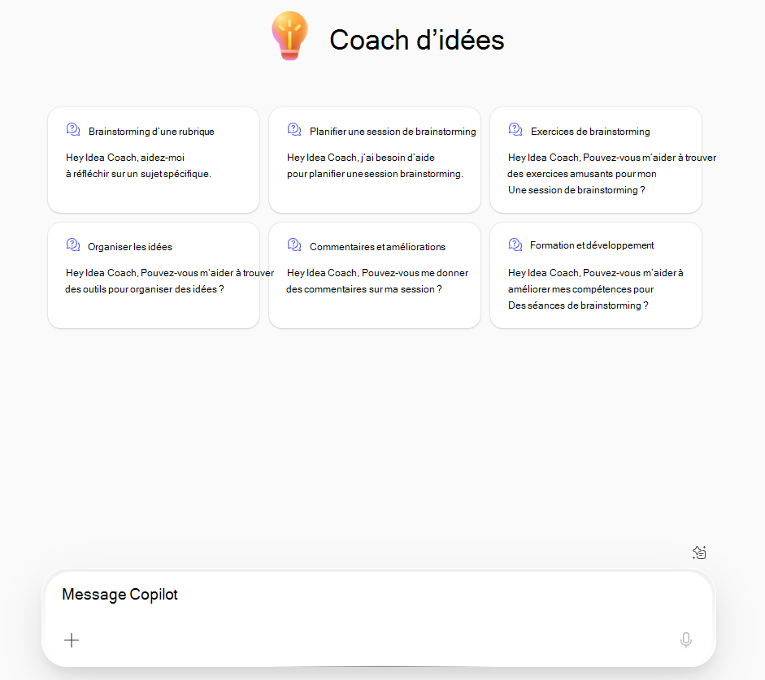
Task: Click the microphone icon in message box
Action: [x=686, y=640]
